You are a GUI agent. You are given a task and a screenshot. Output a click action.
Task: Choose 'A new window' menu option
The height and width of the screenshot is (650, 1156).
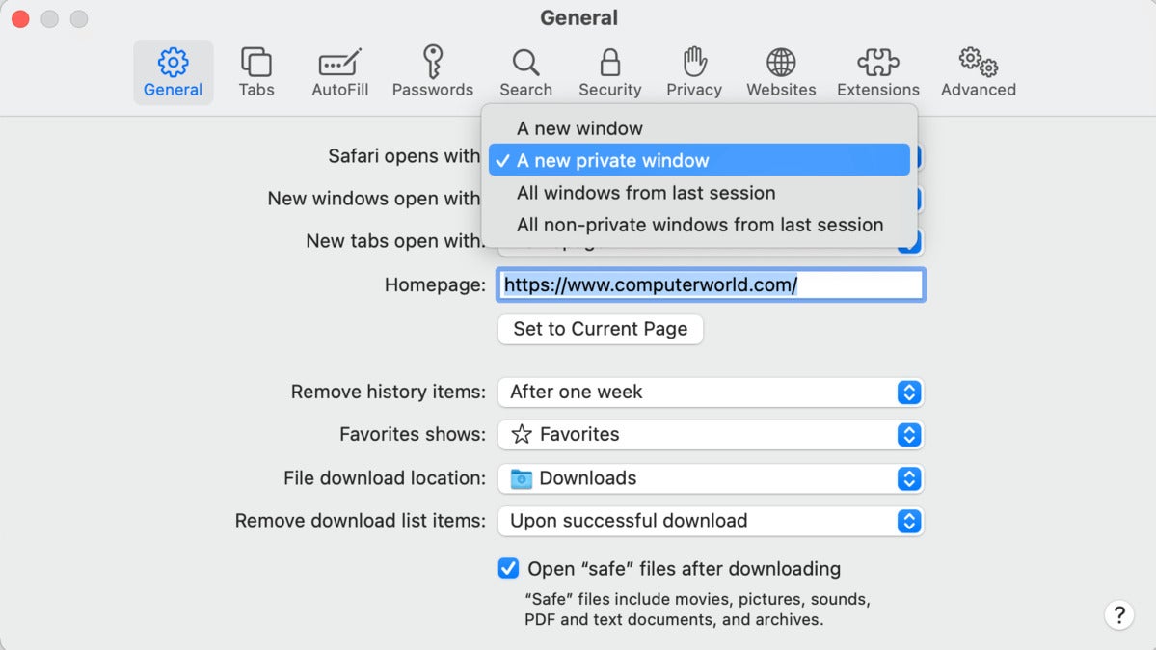698,128
